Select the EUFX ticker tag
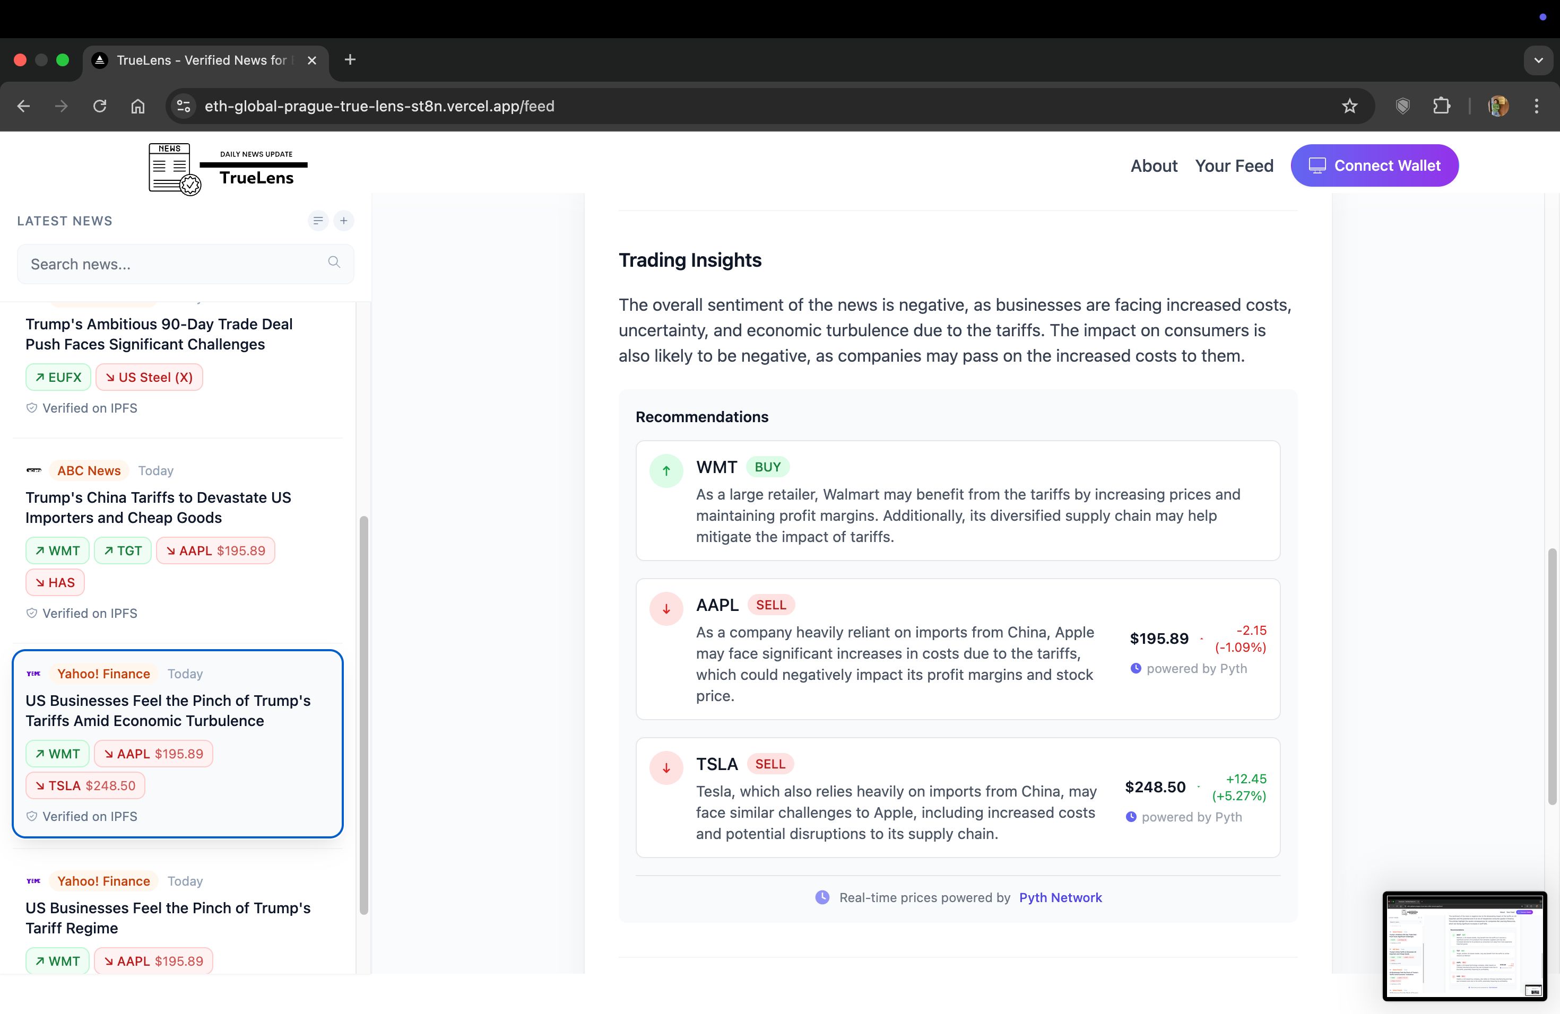This screenshot has width=1560, height=1014. (58, 377)
